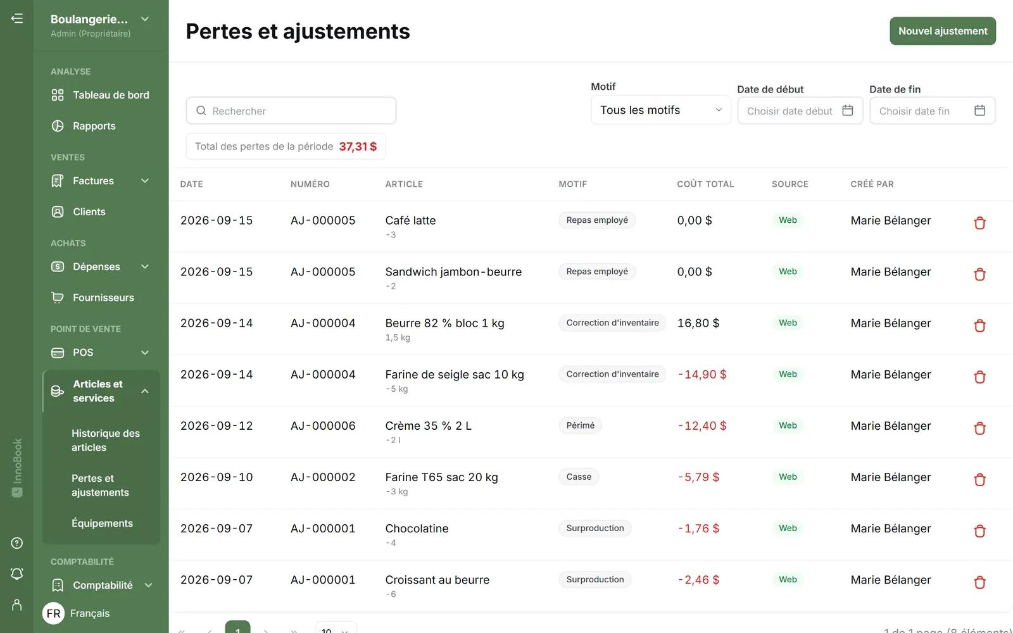
Task: Click the search magnifier icon
Action: click(201, 111)
